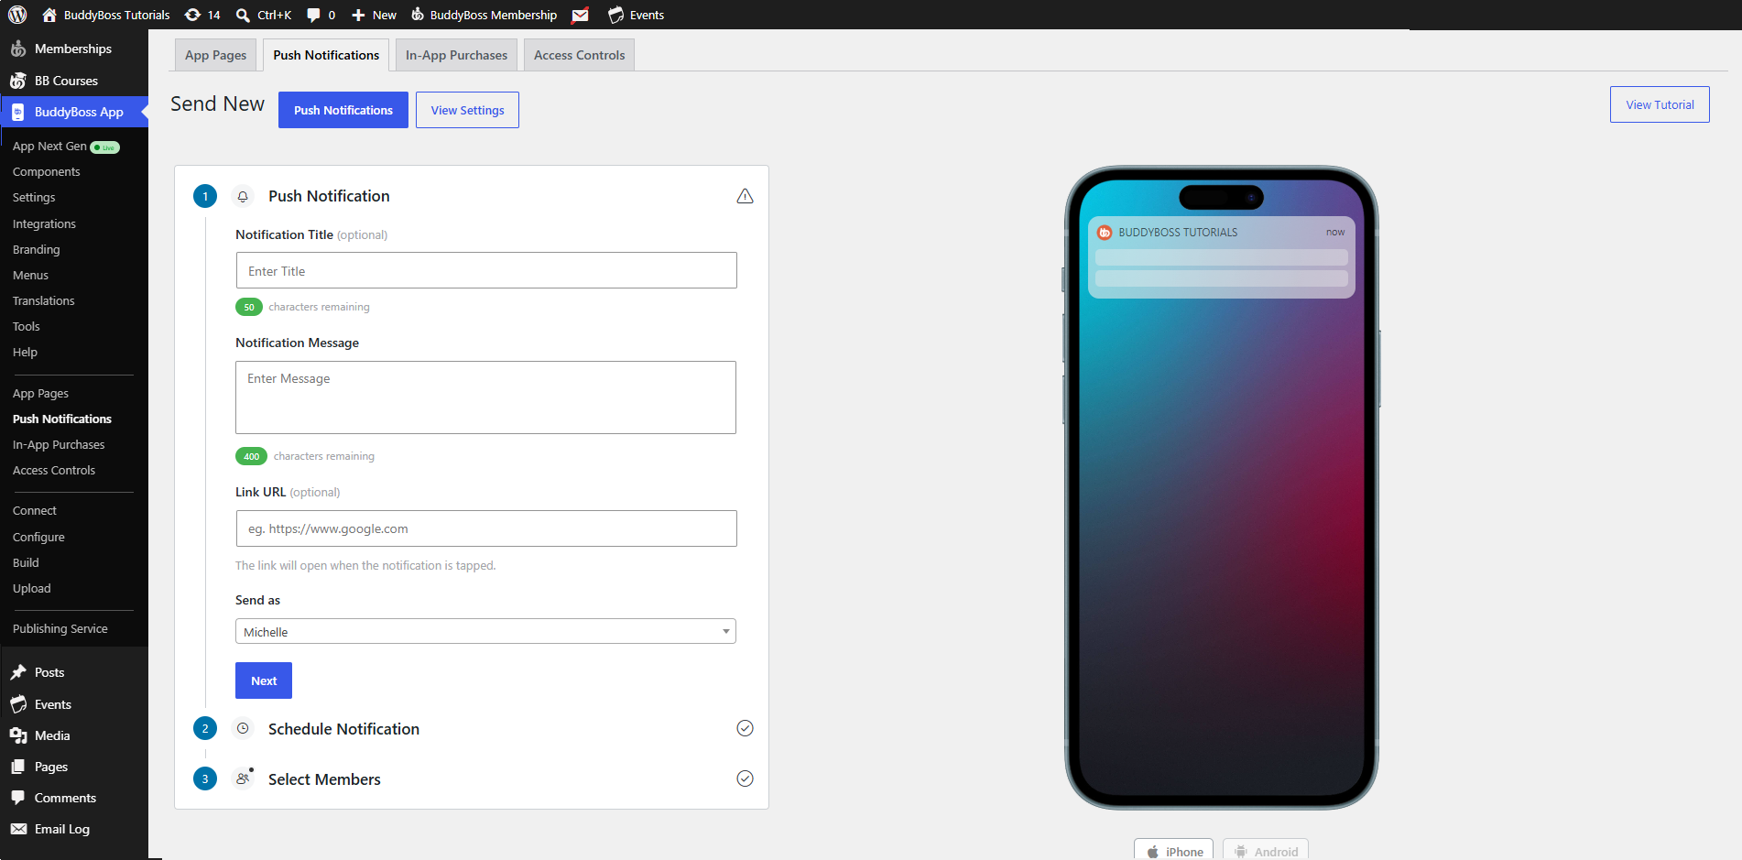Viewport: 1742px width, 860px height.
Task: Click the mail icon in the admin bar
Action: [580, 15]
